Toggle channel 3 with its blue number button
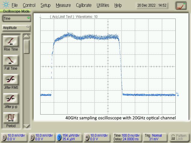Viewport: 191px width, 143px height. pyautogui.click(x=59, y=137)
